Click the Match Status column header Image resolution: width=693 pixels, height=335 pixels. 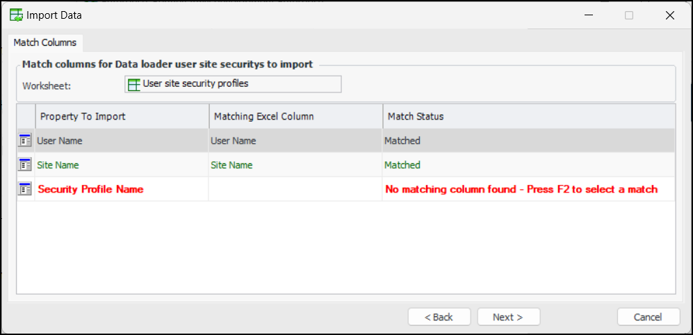528,116
